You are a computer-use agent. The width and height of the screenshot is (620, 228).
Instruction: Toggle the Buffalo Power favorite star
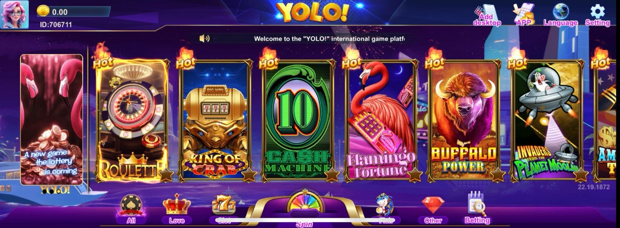point(498,175)
